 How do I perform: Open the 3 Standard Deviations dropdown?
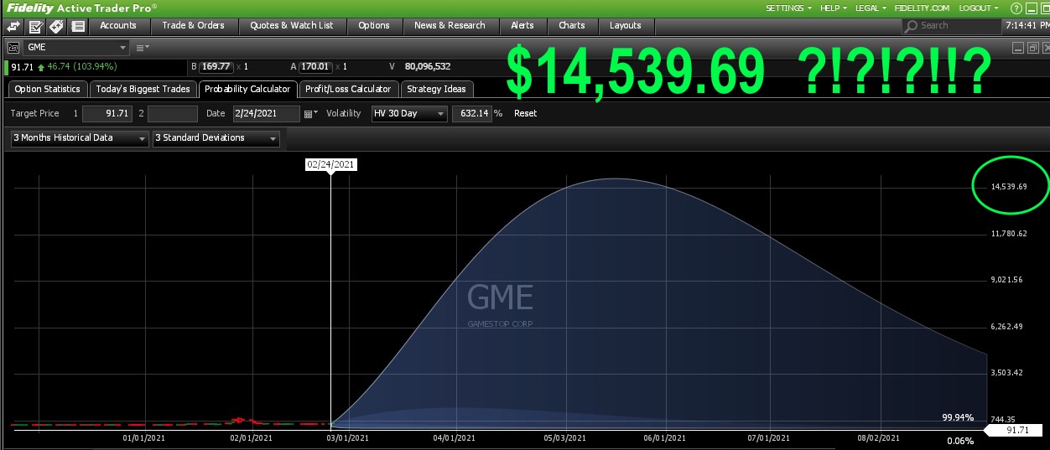click(216, 138)
